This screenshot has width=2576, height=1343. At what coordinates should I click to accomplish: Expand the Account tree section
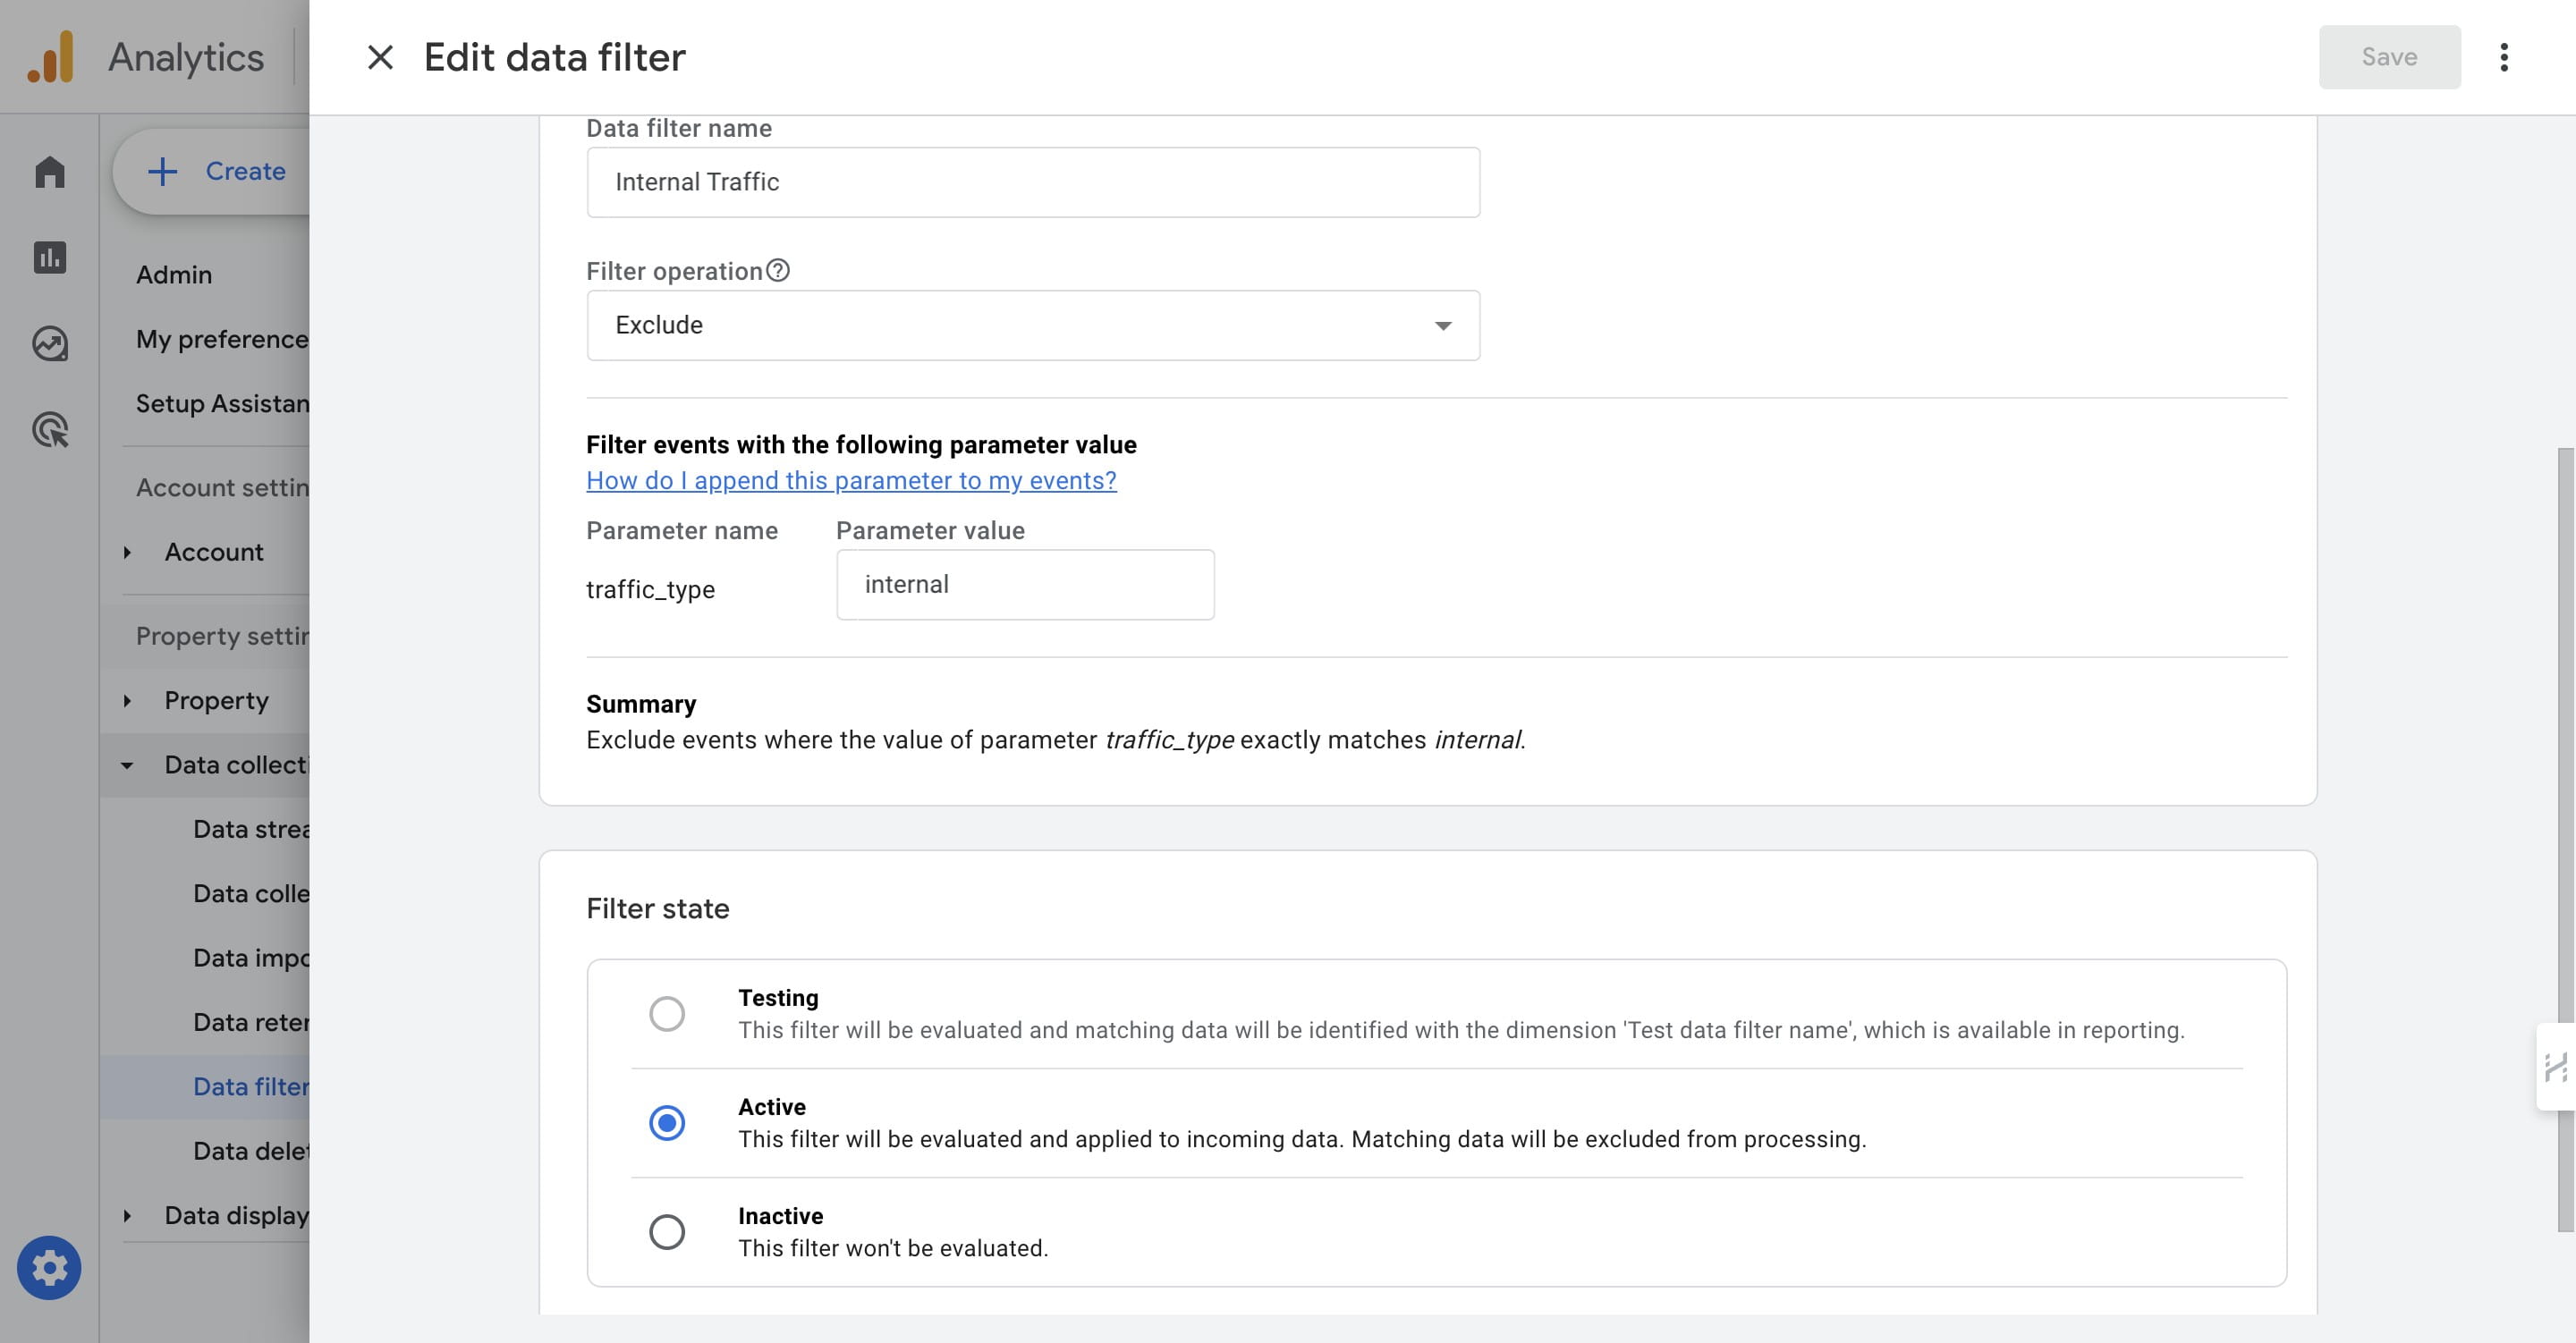[x=127, y=552]
